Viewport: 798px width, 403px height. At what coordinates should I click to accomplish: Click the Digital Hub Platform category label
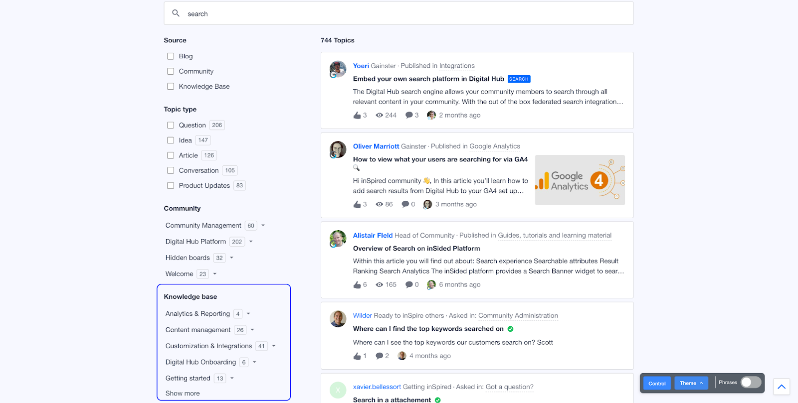pos(196,242)
